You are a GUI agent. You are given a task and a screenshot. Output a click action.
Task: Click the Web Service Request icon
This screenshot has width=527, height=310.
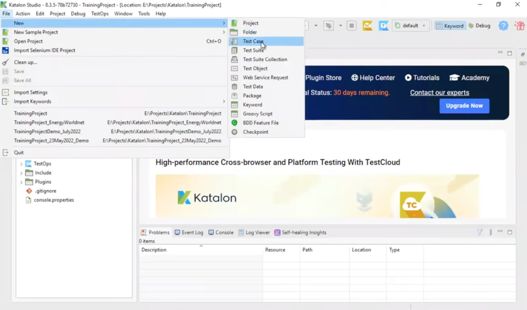(235, 78)
